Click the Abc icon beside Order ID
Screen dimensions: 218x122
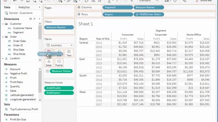(x=10, y=45)
